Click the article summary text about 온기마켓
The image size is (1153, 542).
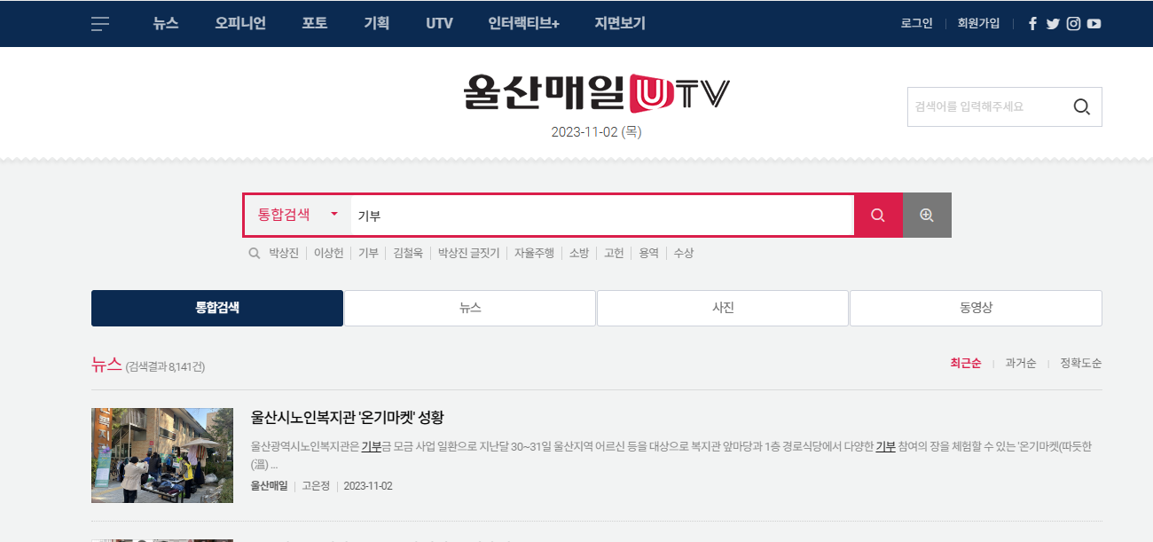click(x=671, y=455)
